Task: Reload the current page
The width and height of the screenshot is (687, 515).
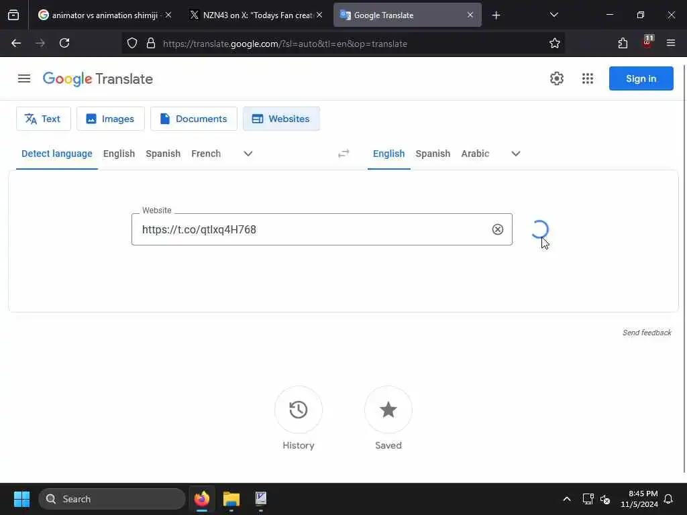Action: pos(64,44)
